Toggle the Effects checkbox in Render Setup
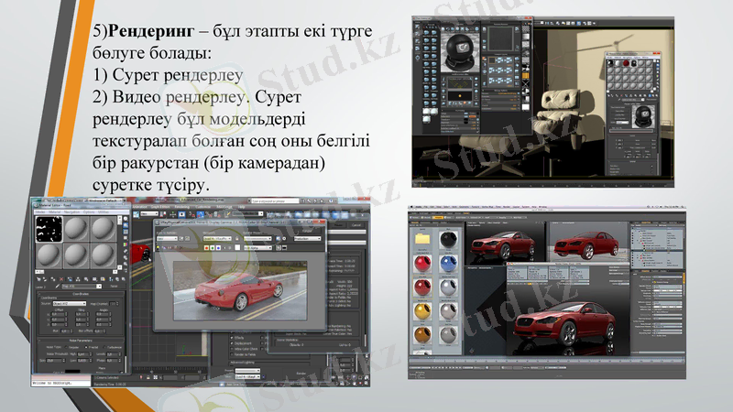The height and width of the screenshot is (412, 733). click(x=232, y=338)
